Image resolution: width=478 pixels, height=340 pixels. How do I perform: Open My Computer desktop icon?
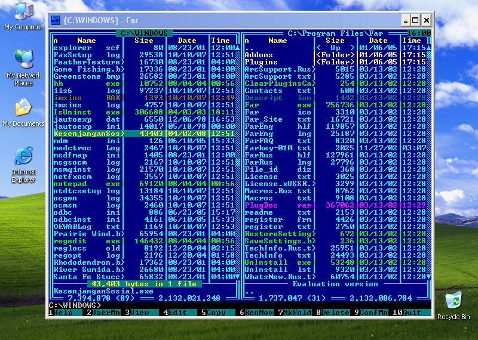click(23, 16)
